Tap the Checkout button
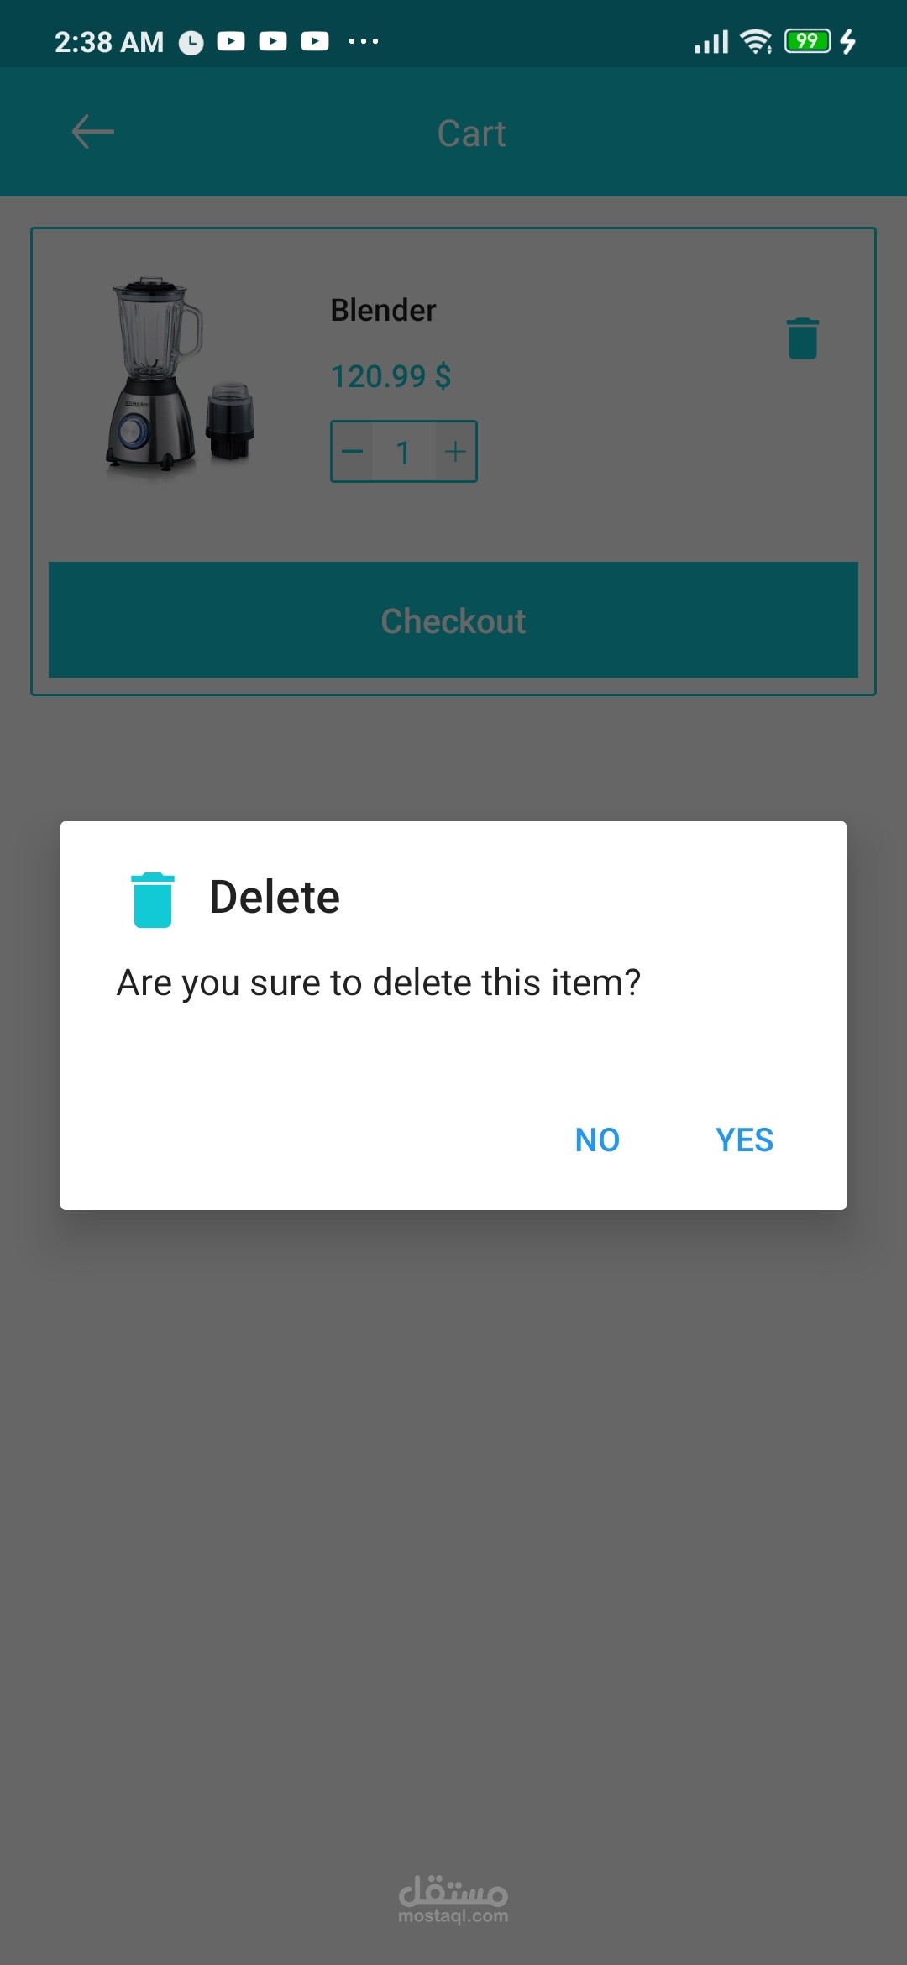The image size is (907, 1965). 453,620
